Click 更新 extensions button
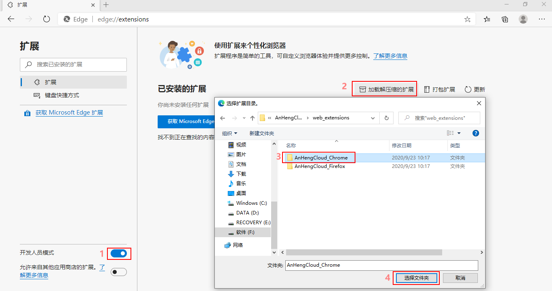The height and width of the screenshot is (291, 552). pyautogui.click(x=475, y=89)
